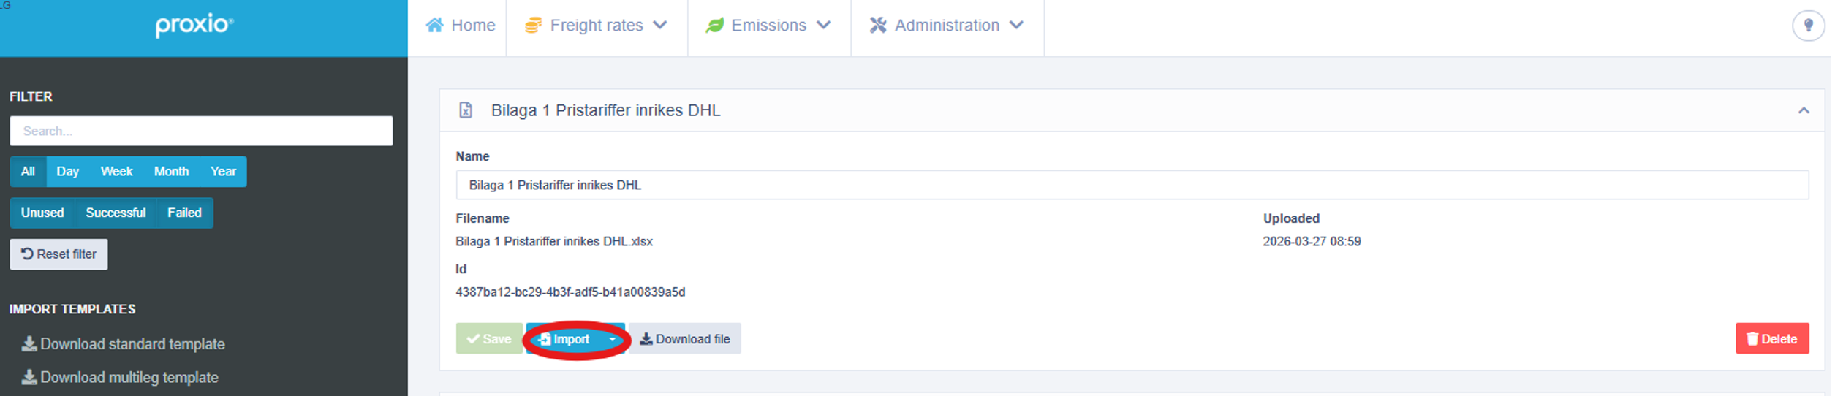1835x396 pixels.
Task: Download the multileg template
Action: (120, 378)
